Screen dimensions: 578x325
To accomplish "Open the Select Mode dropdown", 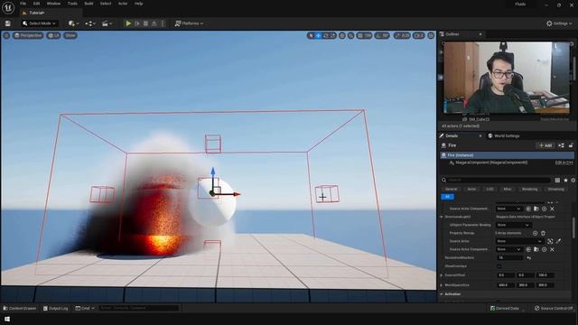I will 40,23.
